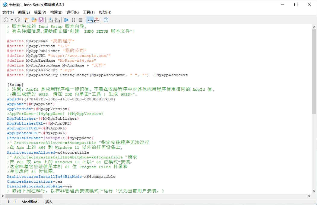Click the Forward navigation arrow icon
This screenshot has width=317, height=205.
point(17,20)
